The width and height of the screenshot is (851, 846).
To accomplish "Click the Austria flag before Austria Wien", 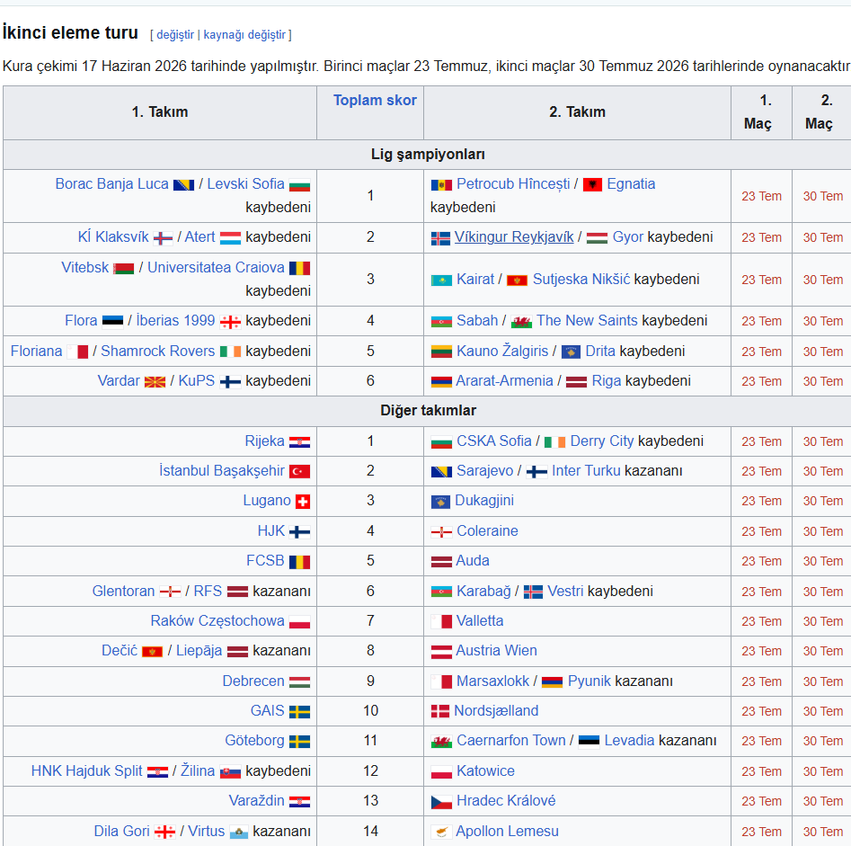I will pyautogui.click(x=441, y=652).
